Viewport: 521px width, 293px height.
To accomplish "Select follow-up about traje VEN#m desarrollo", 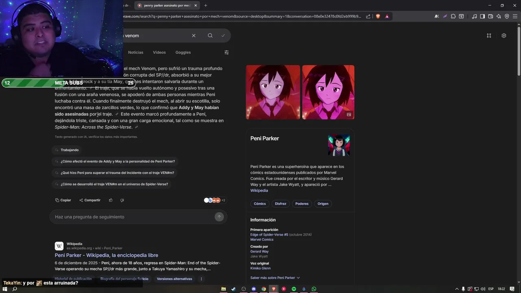I will [x=112, y=184].
